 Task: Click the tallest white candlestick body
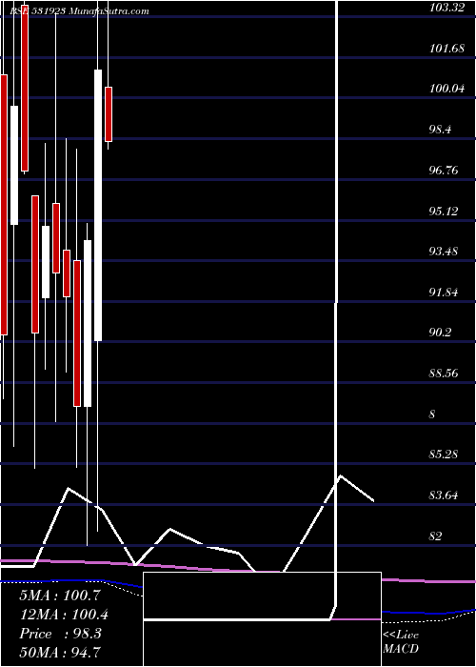point(98,205)
